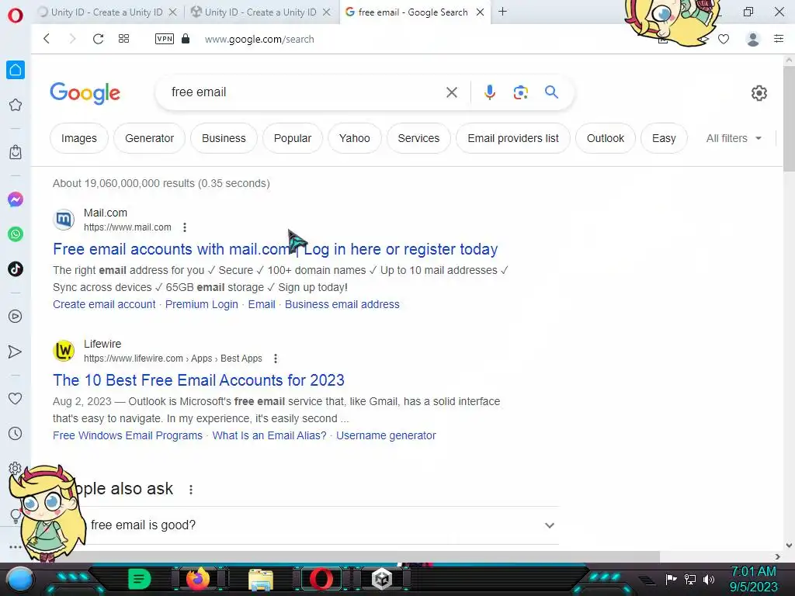Open Messenger in the sidebar
Viewport: 795px width, 596px height.
coord(16,199)
